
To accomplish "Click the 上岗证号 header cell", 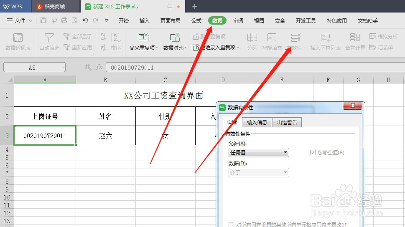I will [x=45, y=116].
